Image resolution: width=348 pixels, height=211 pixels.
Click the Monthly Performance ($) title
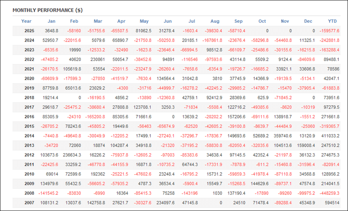tap(48, 10)
